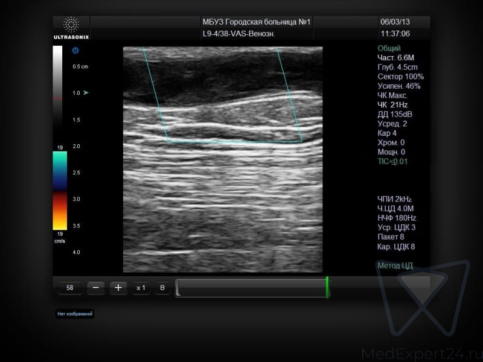Click the blue probe orientation marker
This screenshot has width=483, height=362.
(75, 51)
